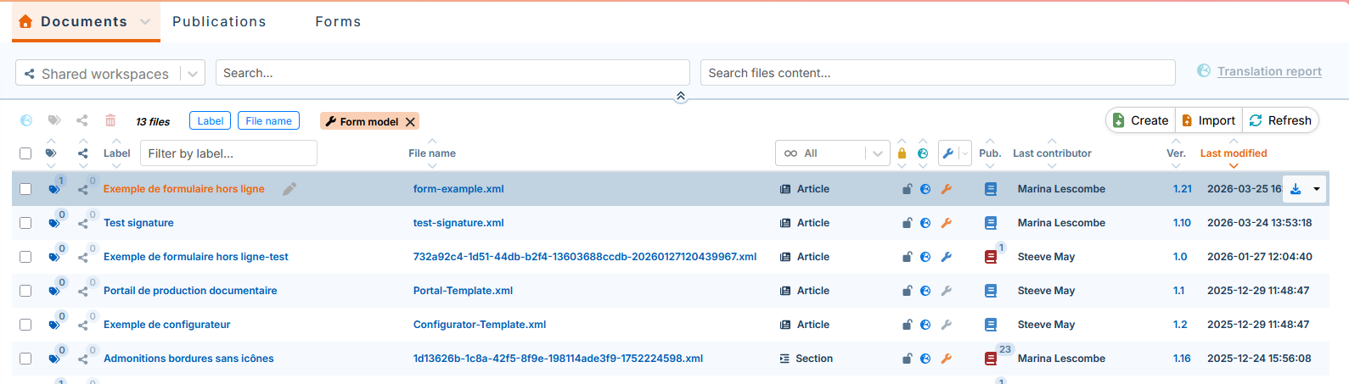This screenshot has width=1349, height=384.
Task: Toggle the Label search-field filter button
Action: coord(210,121)
